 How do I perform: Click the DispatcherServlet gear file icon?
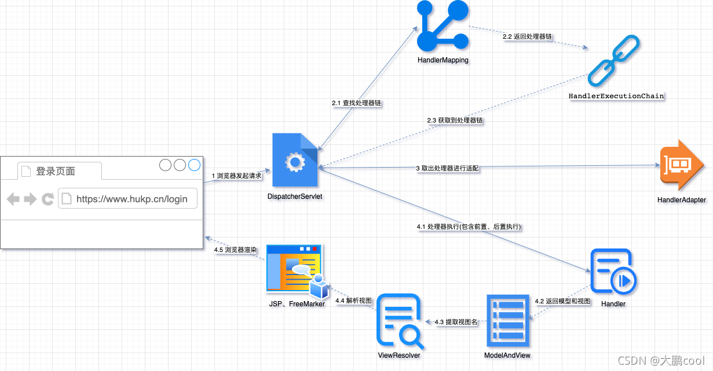[x=295, y=161]
